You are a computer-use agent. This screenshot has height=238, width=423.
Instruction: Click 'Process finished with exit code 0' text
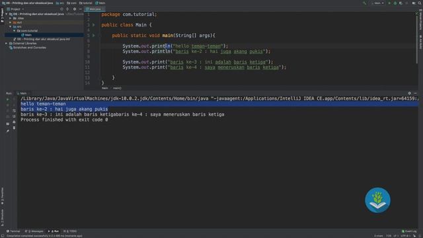pyautogui.click(x=64, y=120)
